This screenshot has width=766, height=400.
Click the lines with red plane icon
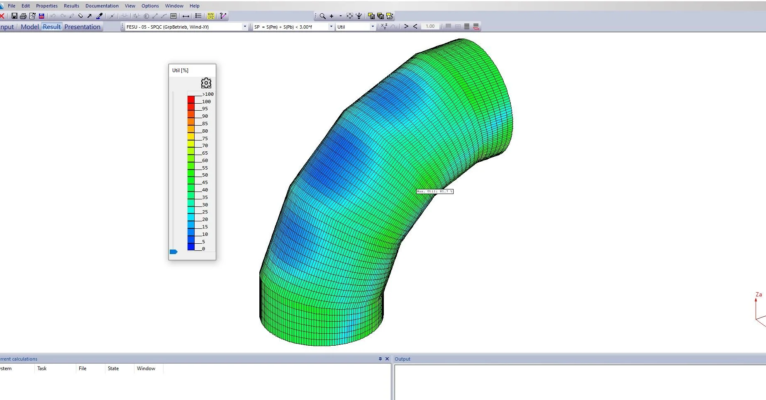(x=476, y=27)
